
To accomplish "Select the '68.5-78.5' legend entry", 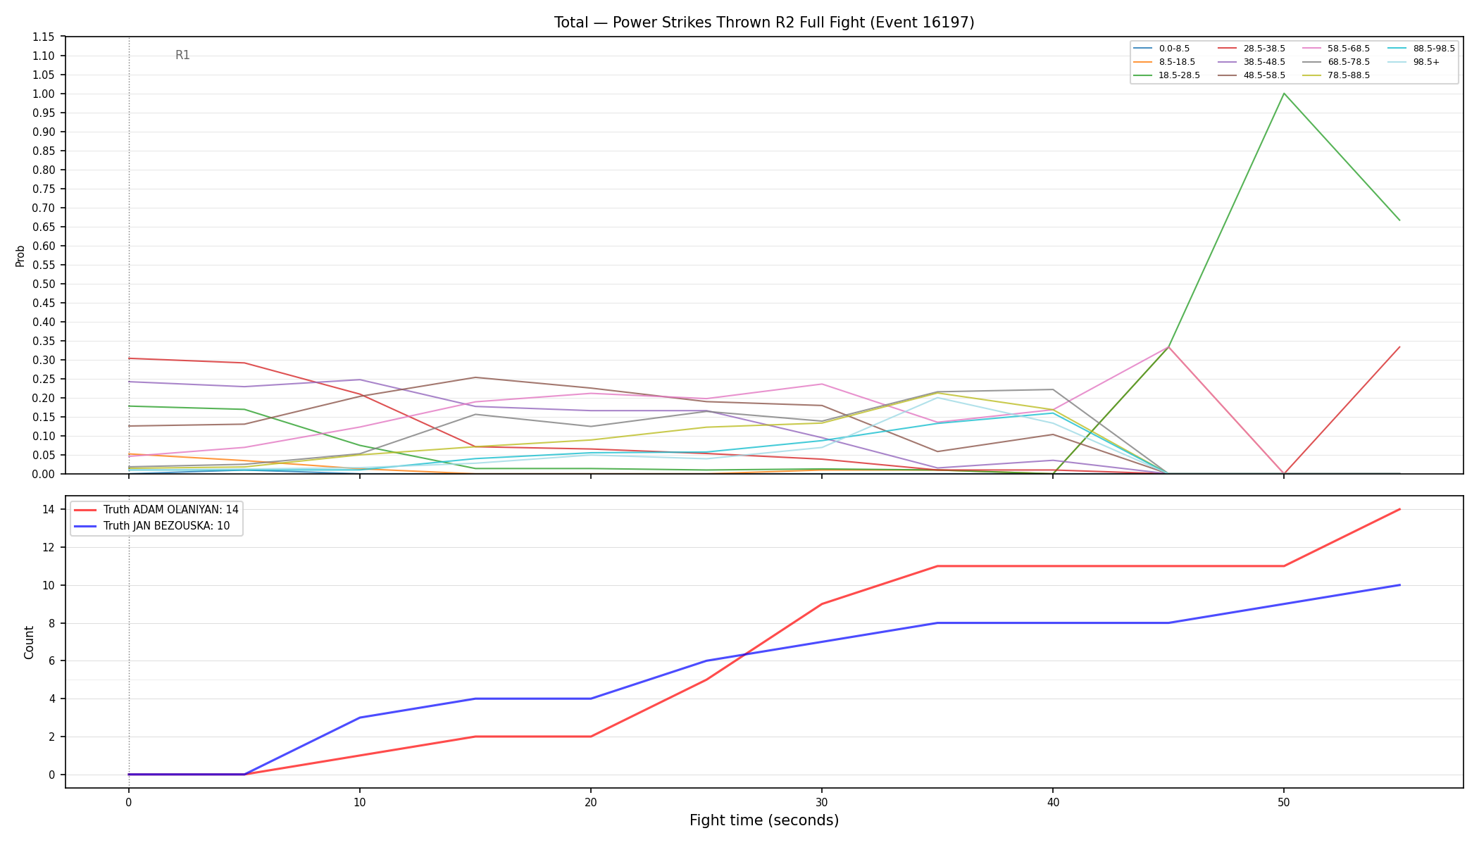I will point(1336,62).
